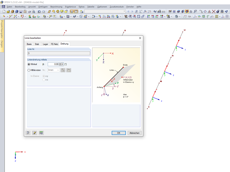Click the highlighted move/rotate view icon
Screen dimensions: 230x172
tap(187, 11)
